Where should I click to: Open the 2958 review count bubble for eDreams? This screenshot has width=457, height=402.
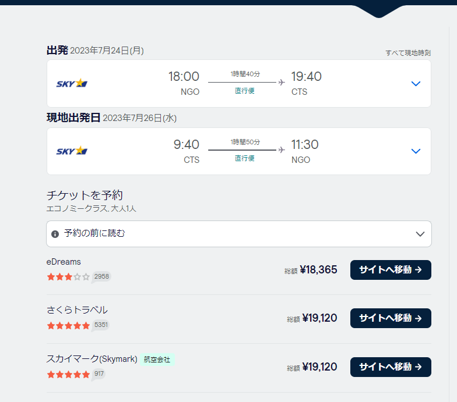point(101,276)
